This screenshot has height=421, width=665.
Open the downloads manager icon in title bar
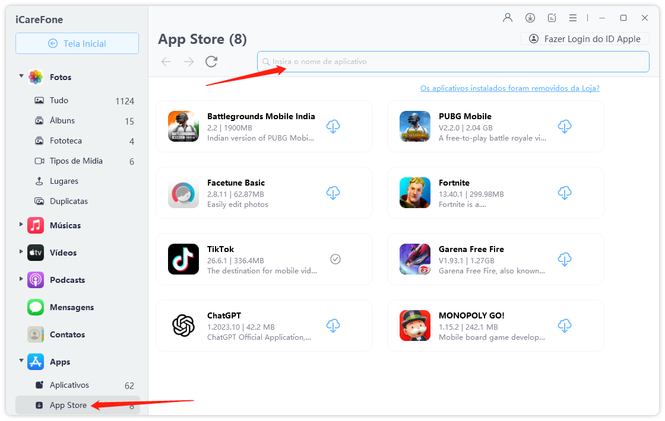530,18
